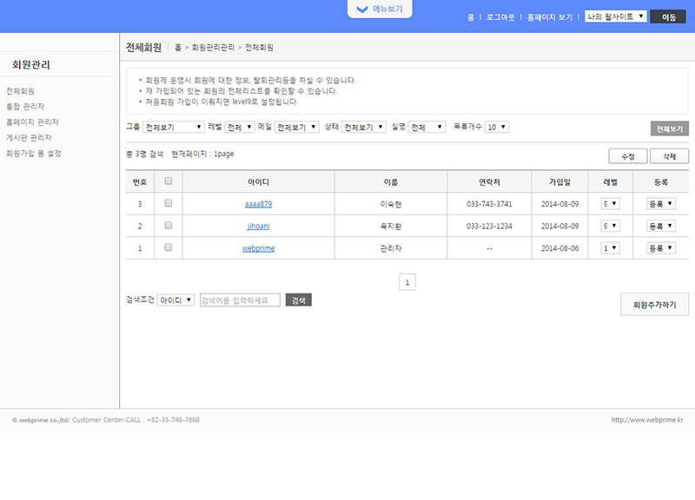Click the 수정 button

click(627, 156)
